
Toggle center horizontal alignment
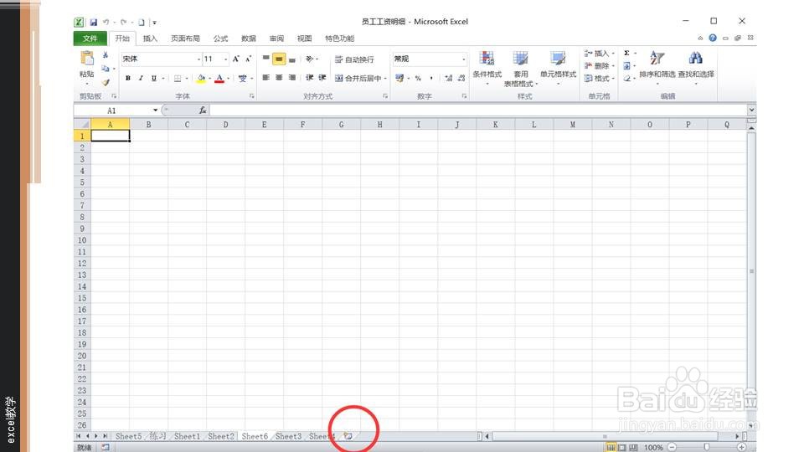pos(278,78)
